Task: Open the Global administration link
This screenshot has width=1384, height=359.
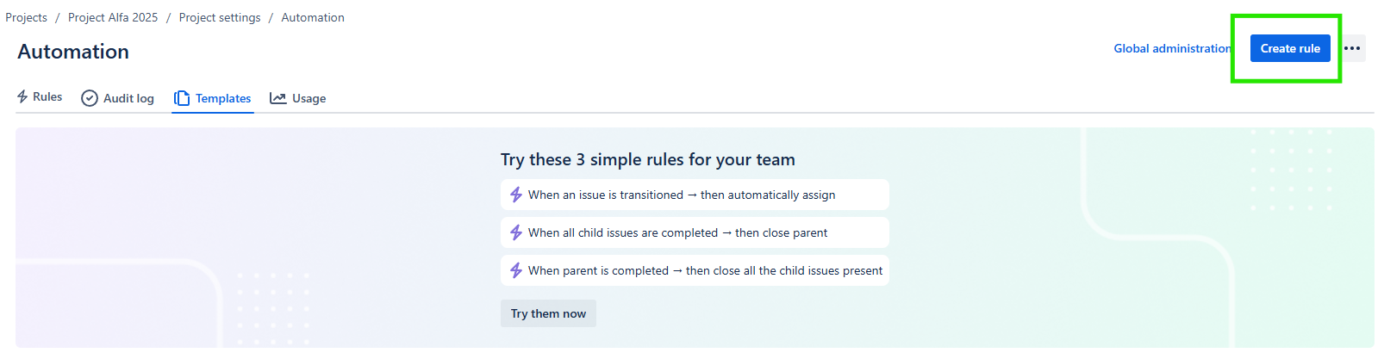Action: tap(1172, 49)
